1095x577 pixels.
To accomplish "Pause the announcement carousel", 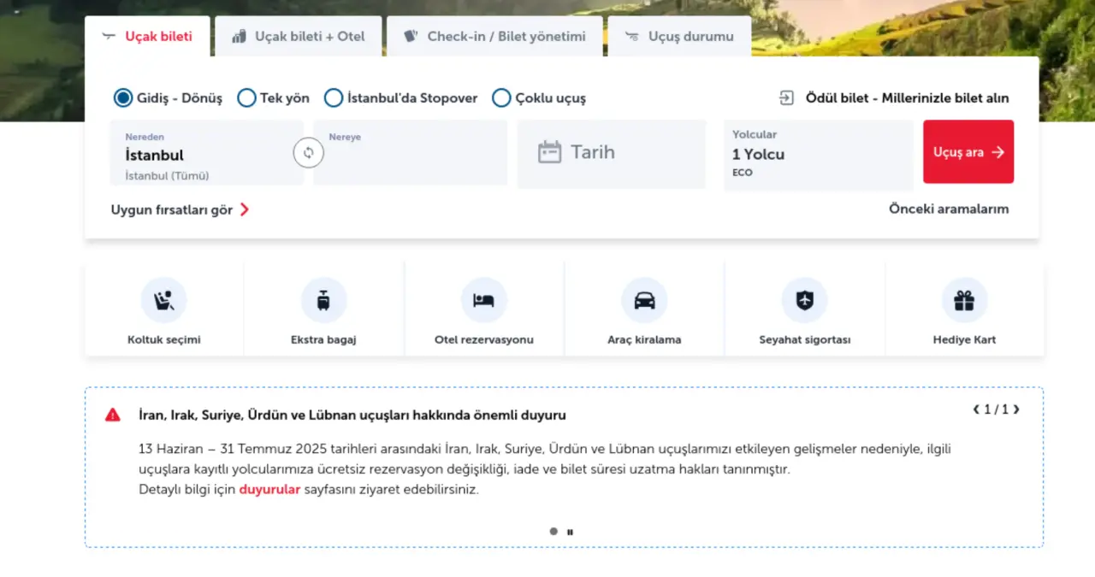I will [571, 532].
